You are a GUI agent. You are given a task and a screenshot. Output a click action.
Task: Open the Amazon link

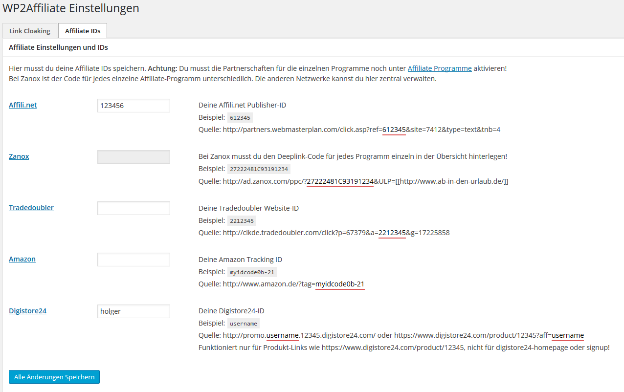(x=22, y=259)
